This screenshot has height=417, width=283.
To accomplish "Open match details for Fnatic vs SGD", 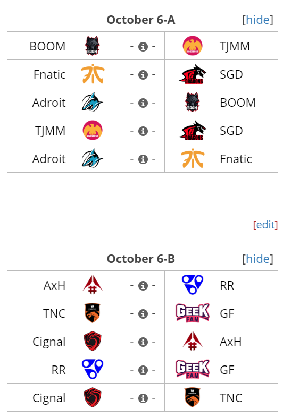I will pos(143,75).
